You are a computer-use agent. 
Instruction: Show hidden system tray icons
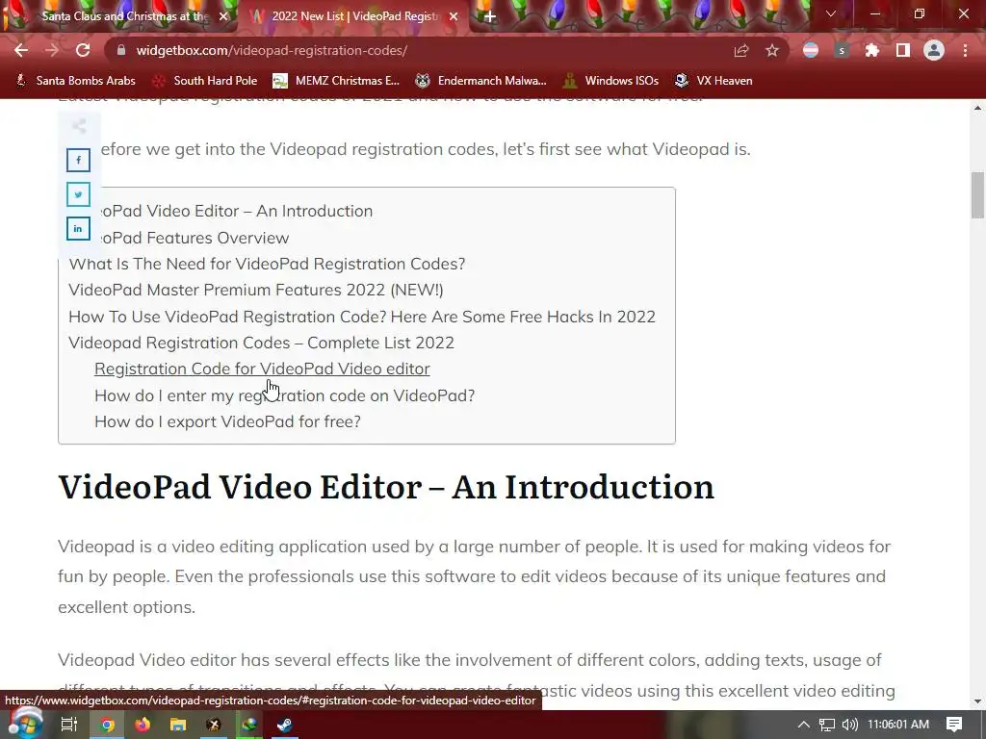pos(804,725)
